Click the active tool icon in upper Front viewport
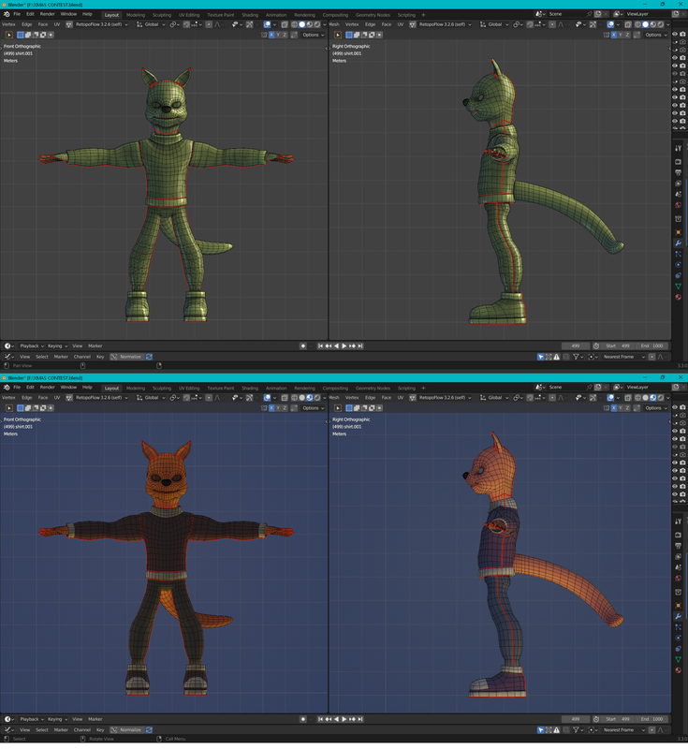Screen dimensions: 688x749 click(x=9, y=35)
